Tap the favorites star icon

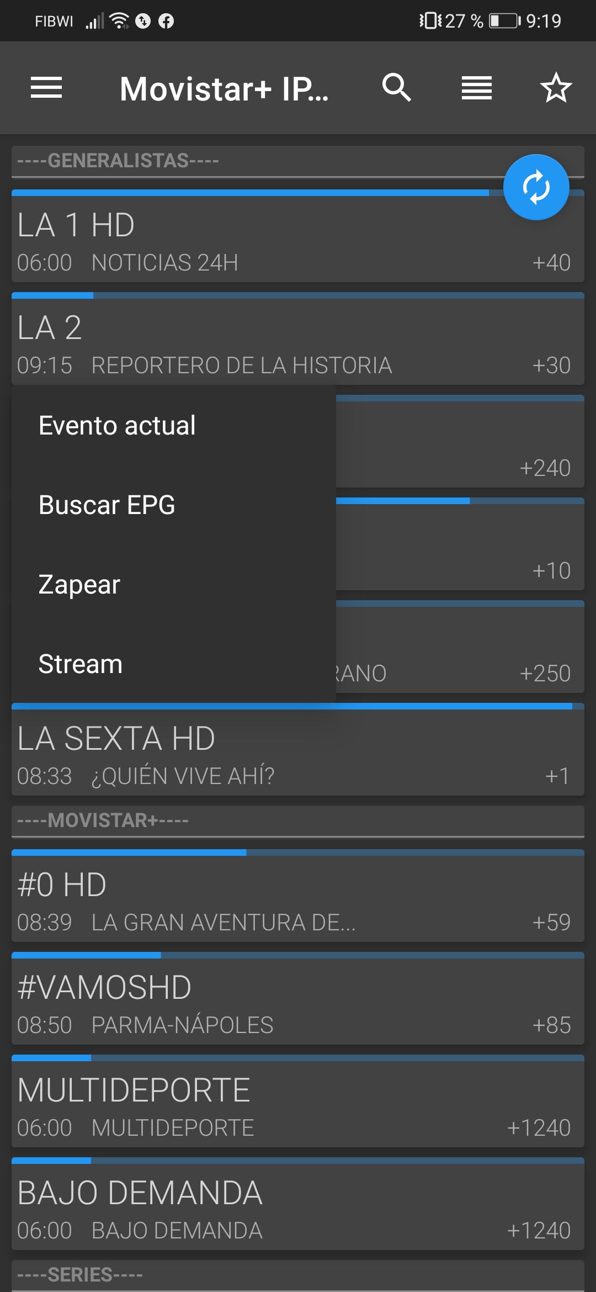coord(555,88)
